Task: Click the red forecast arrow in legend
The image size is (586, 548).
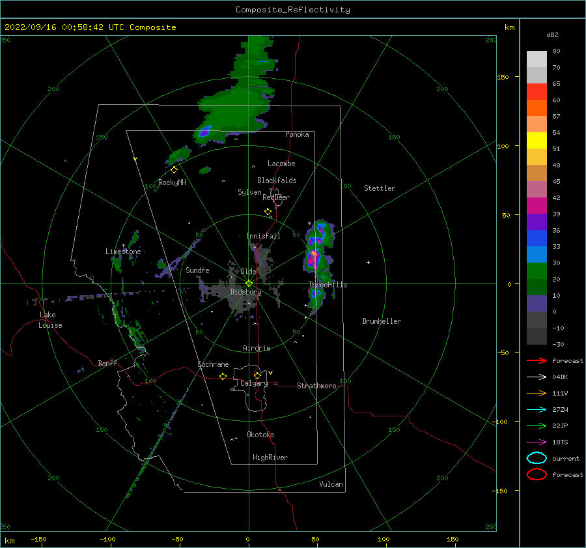Action: coord(537,360)
